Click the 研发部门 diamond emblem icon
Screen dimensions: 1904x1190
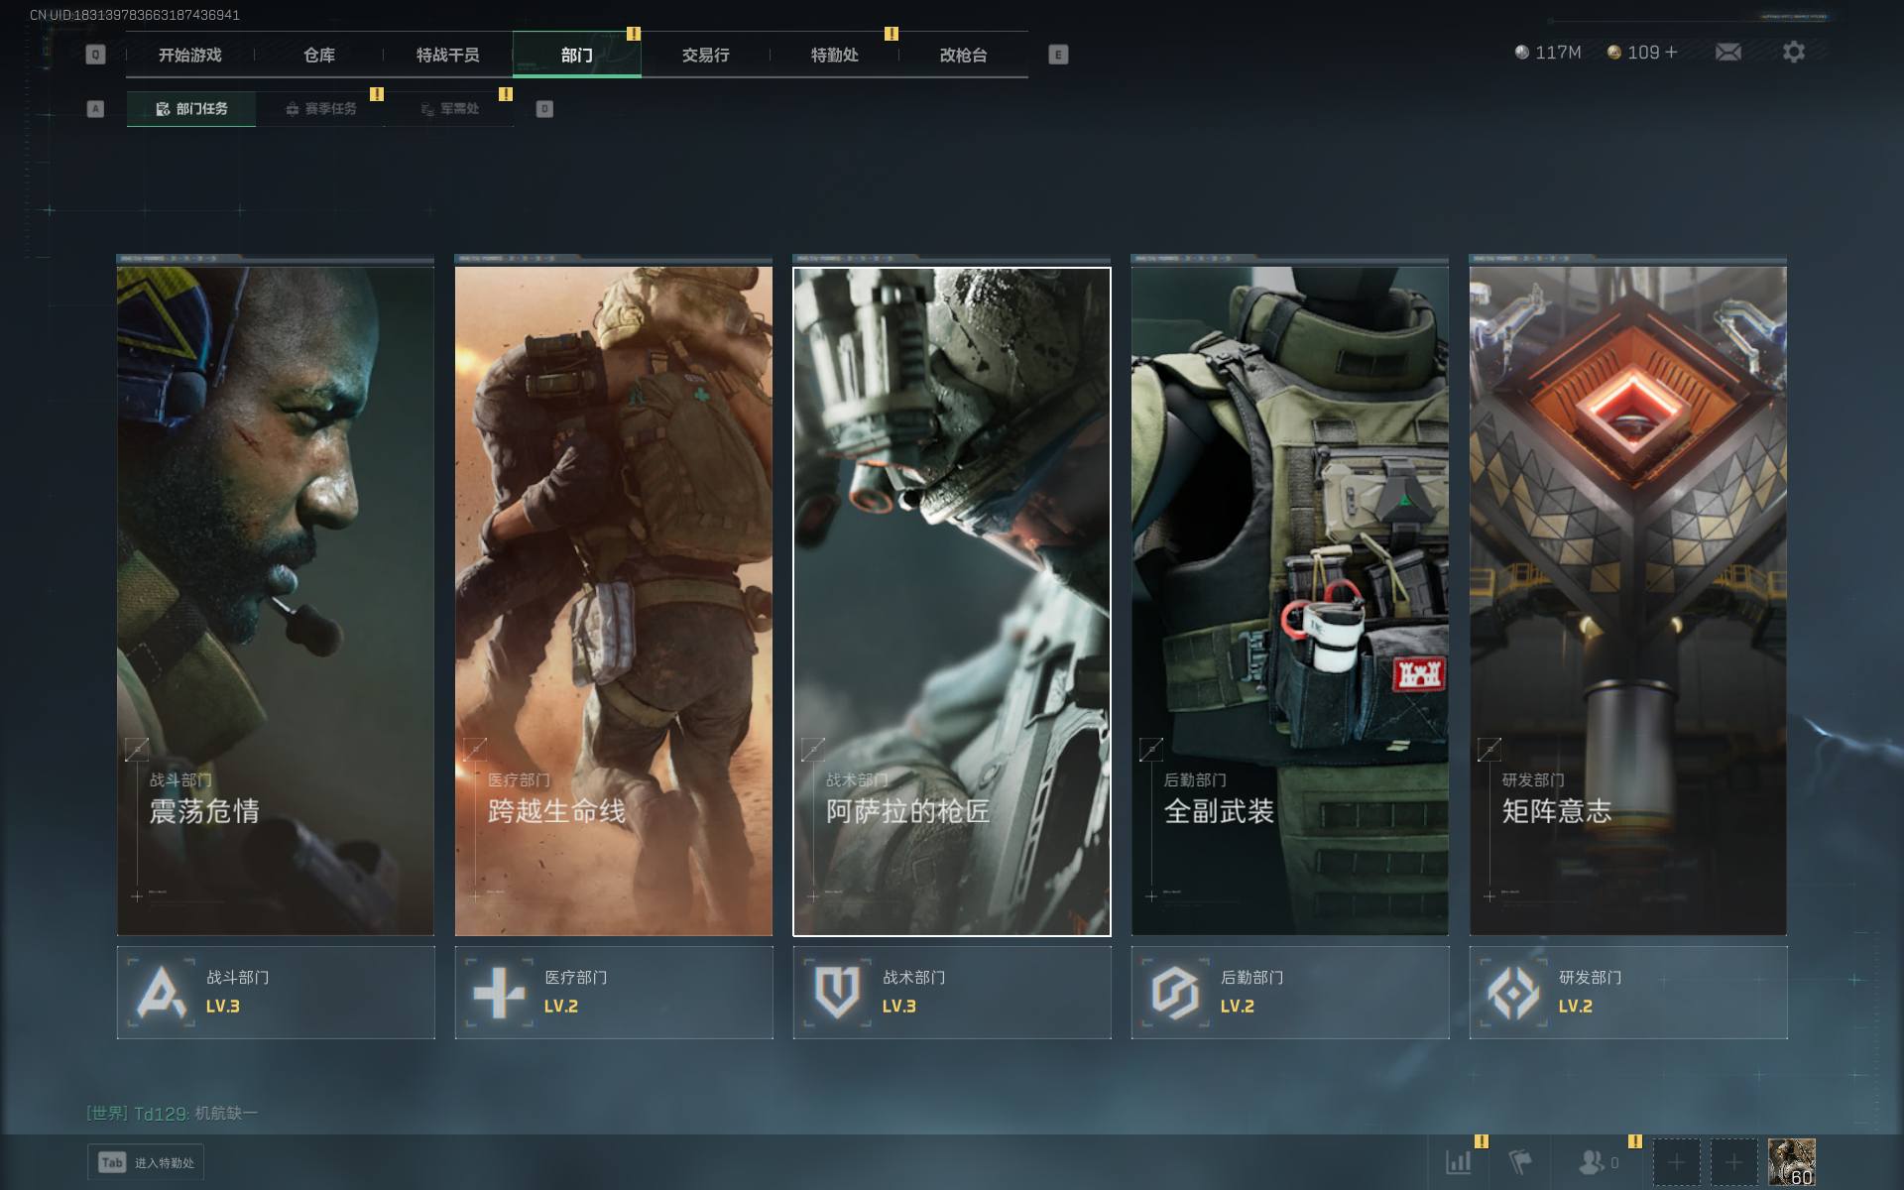(1513, 992)
